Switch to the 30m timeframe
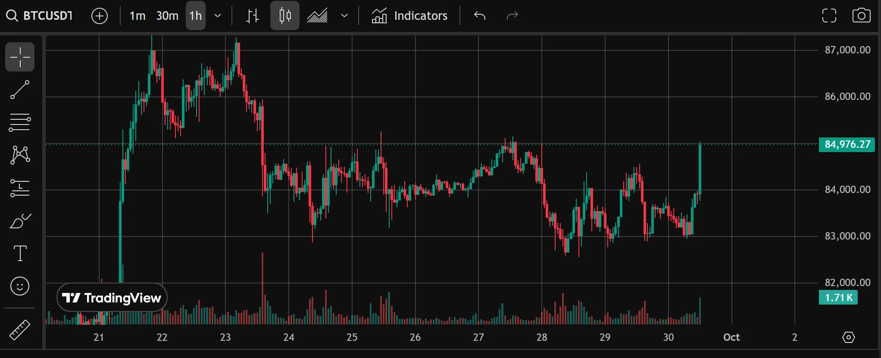The width and height of the screenshot is (881, 358). (167, 16)
